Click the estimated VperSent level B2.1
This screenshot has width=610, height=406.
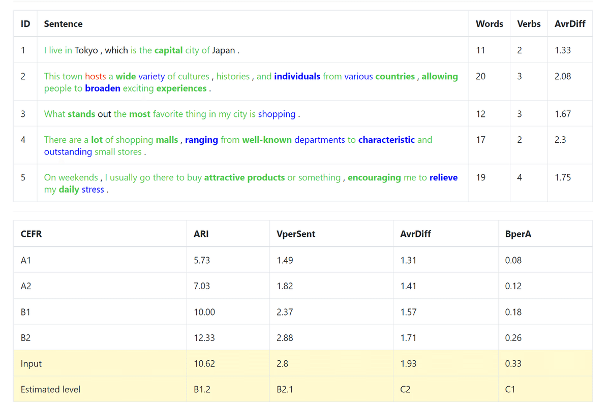[285, 390]
